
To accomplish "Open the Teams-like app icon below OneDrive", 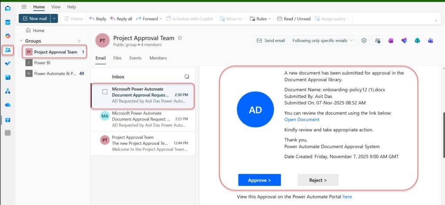I will (8, 120).
